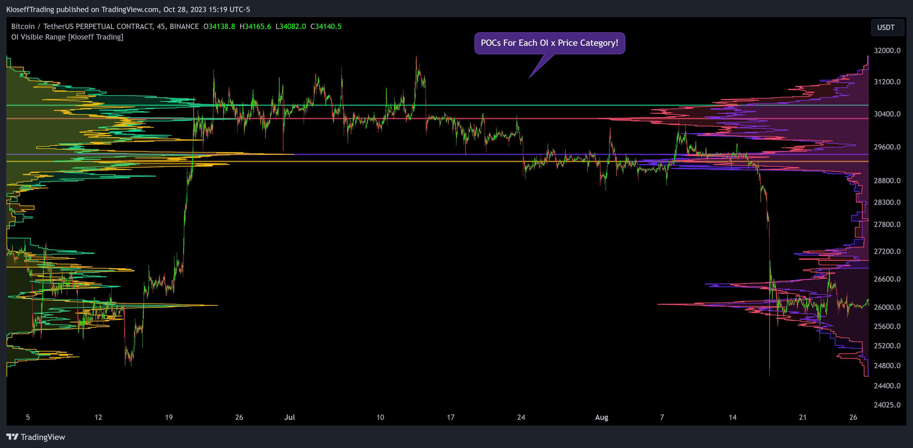Click the USDT currency button

887,28
